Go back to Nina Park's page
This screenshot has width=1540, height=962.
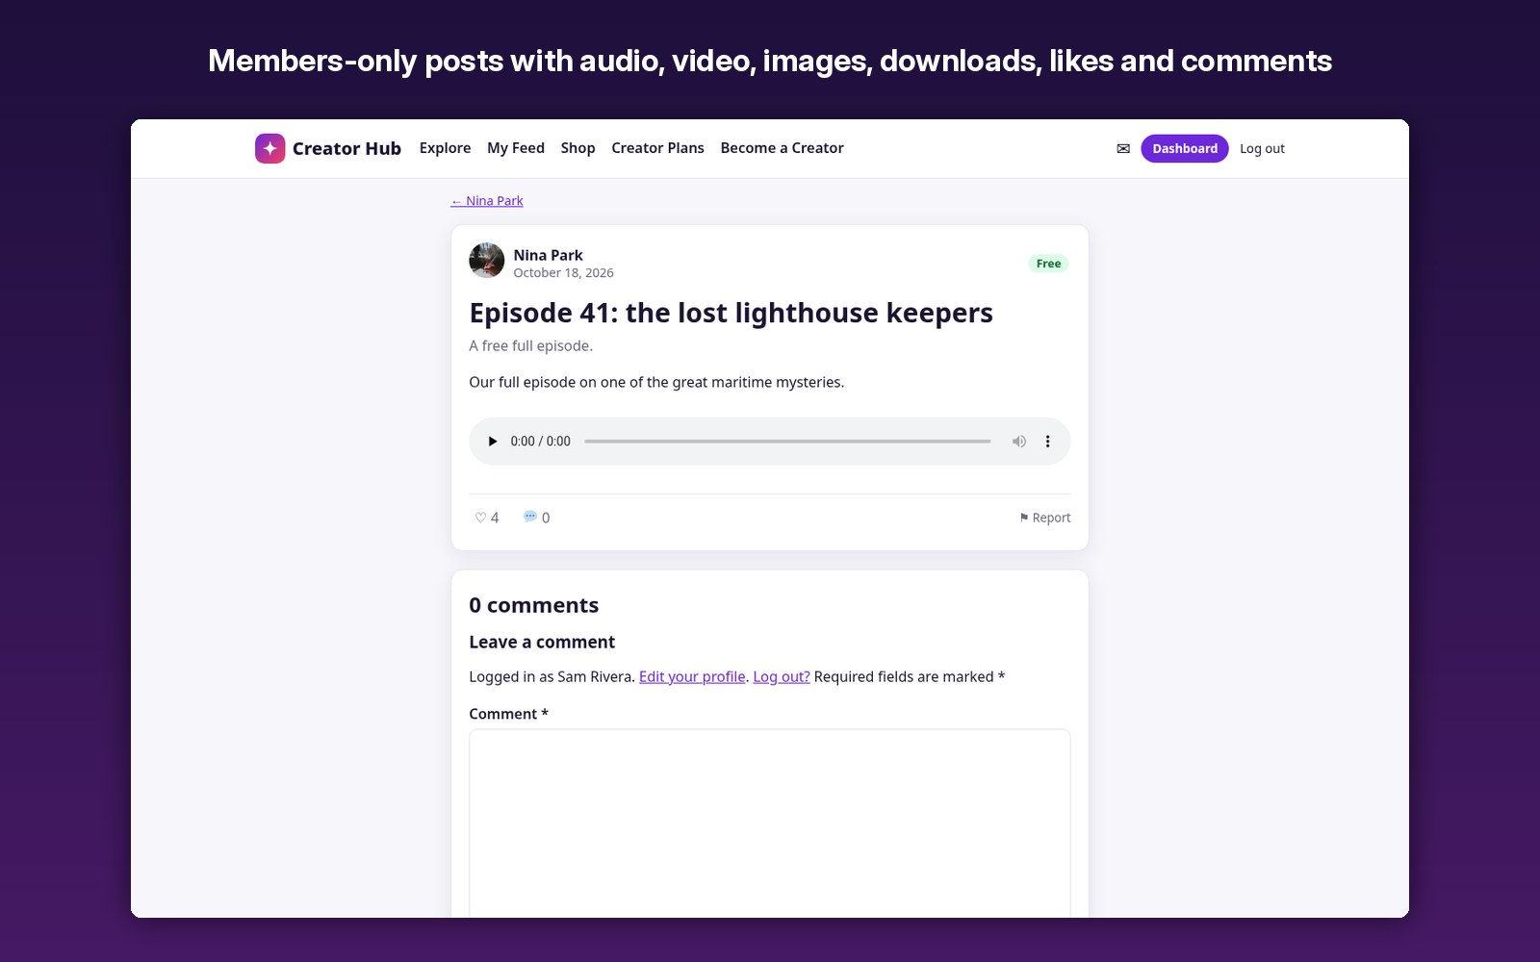click(487, 201)
